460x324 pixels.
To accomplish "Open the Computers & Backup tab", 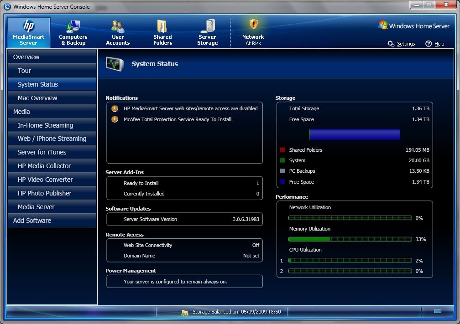I will (x=73, y=32).
